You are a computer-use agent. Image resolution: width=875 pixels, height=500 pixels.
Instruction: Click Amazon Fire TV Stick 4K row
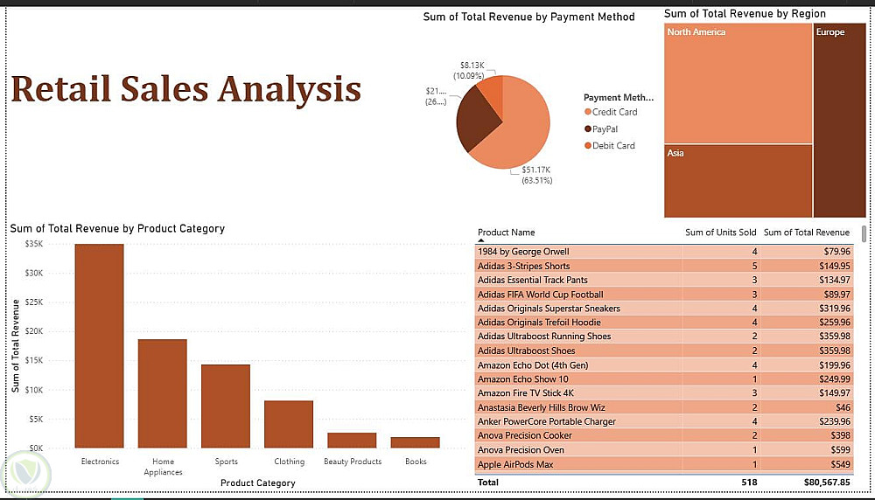click(664, 393)
